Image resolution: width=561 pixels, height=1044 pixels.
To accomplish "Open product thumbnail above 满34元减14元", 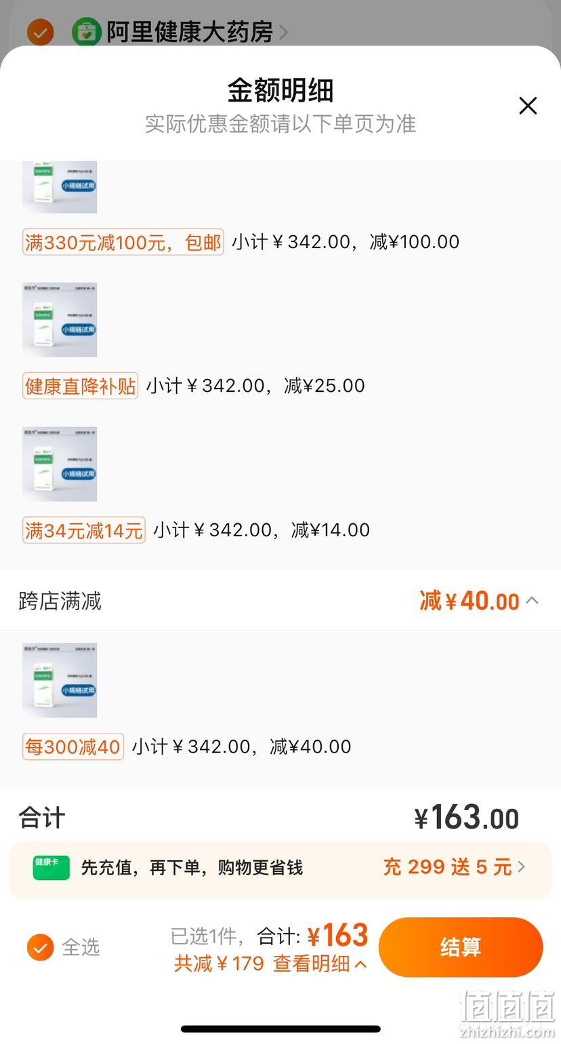I will 60,464.
